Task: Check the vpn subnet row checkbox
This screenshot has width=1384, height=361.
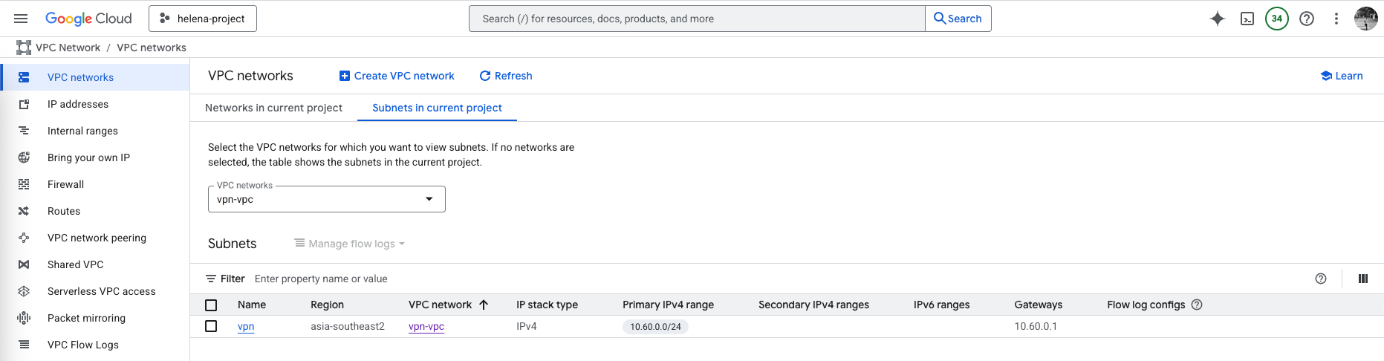Action: [211, 326]
